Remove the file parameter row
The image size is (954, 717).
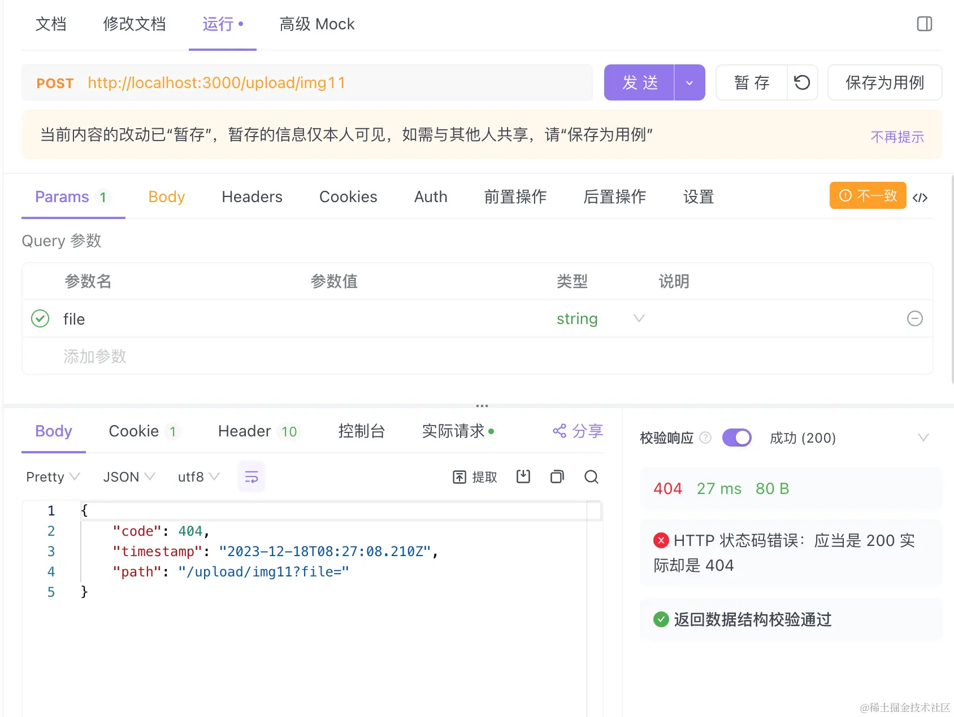click(914, 318)
